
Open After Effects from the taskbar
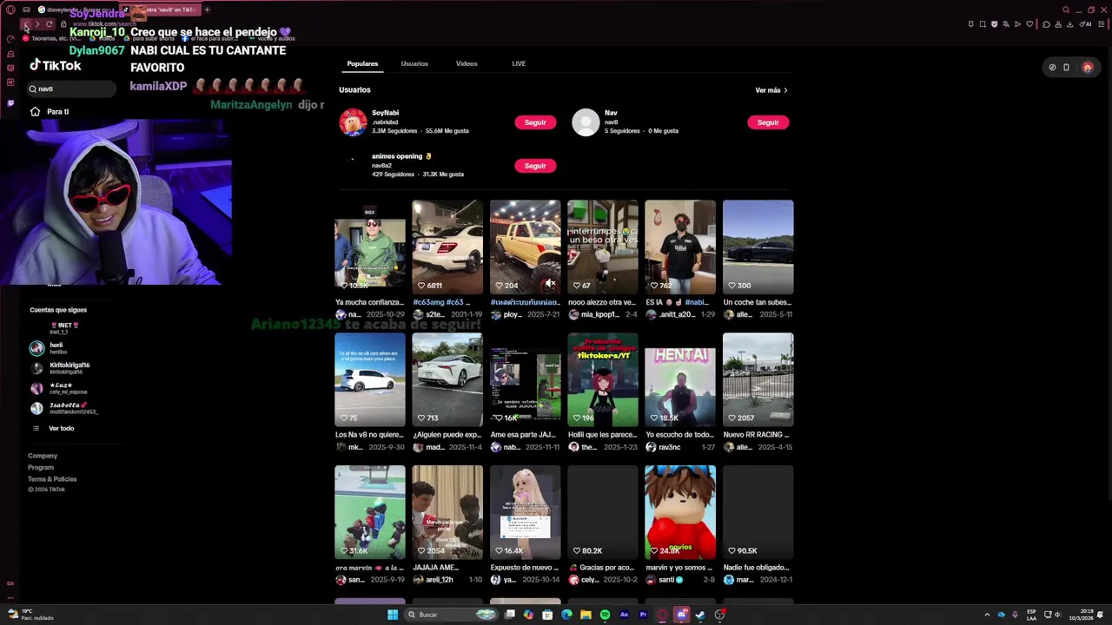click(624, 615)
